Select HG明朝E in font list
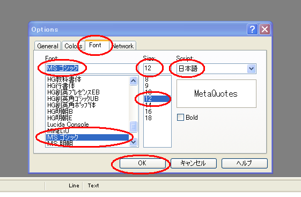This screenshot has height=197, width=301. 87,118
